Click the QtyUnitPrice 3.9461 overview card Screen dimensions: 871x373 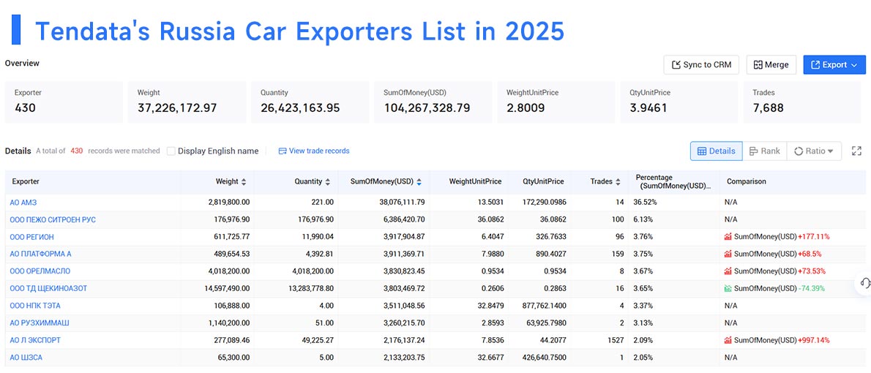tap(679, 102)
